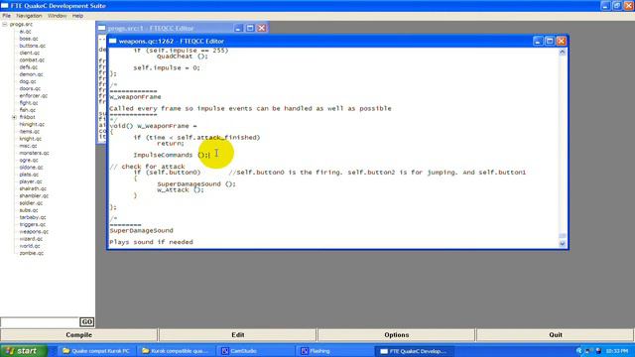
Task: Maximize the progs.src editor window
Action: [250, 28]
